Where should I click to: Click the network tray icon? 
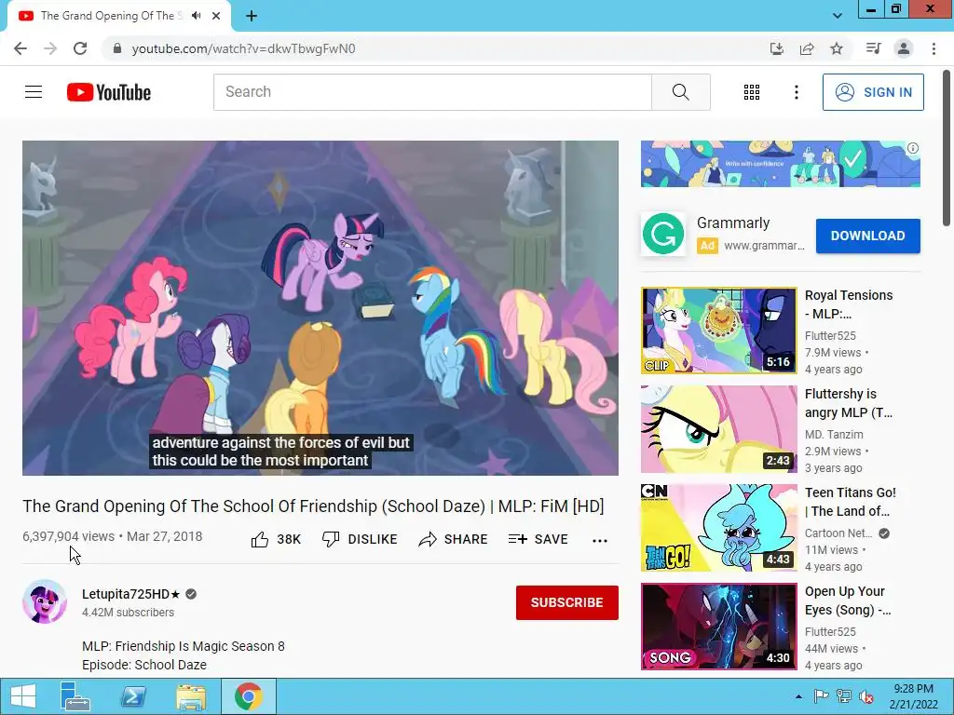844,696
